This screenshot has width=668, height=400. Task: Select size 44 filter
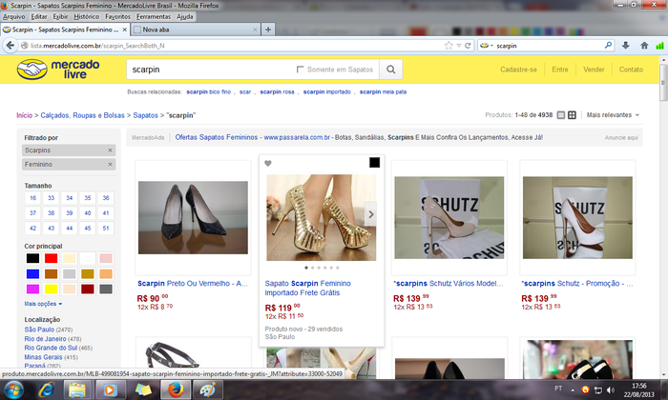point(69,229)
